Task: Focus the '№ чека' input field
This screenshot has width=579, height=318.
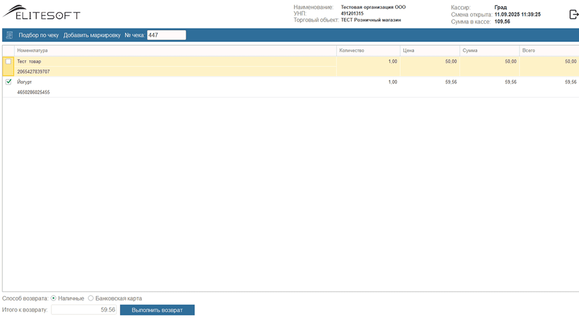Action: click(166, 35)
